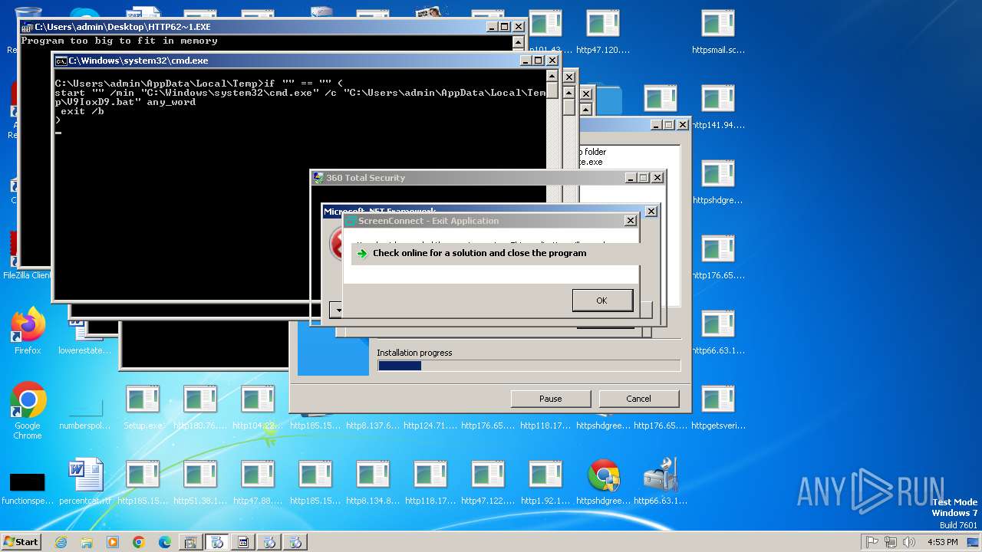
Task: Click OK in ScreenConnect Exit Application dialog
Action: (x=602, y=301)
